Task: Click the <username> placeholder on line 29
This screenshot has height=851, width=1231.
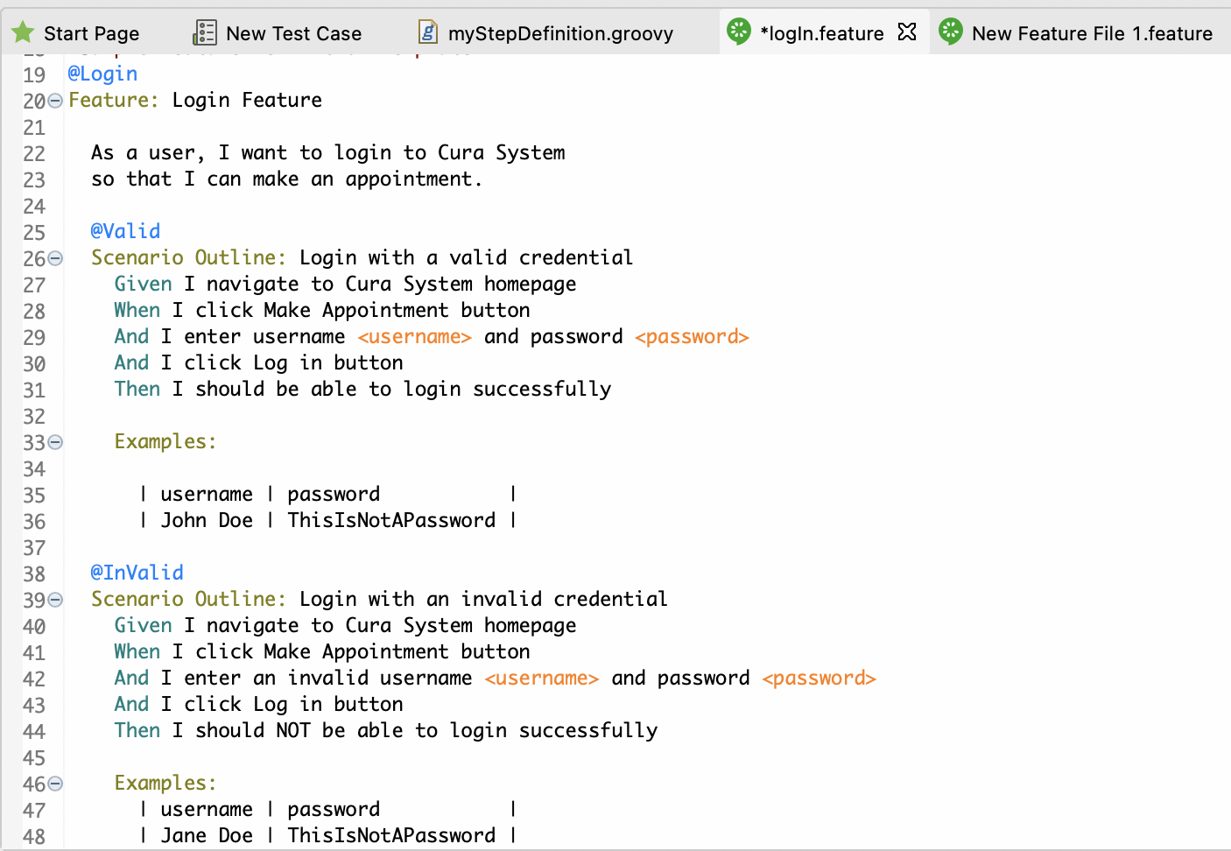Action: (x=414, y=336)
